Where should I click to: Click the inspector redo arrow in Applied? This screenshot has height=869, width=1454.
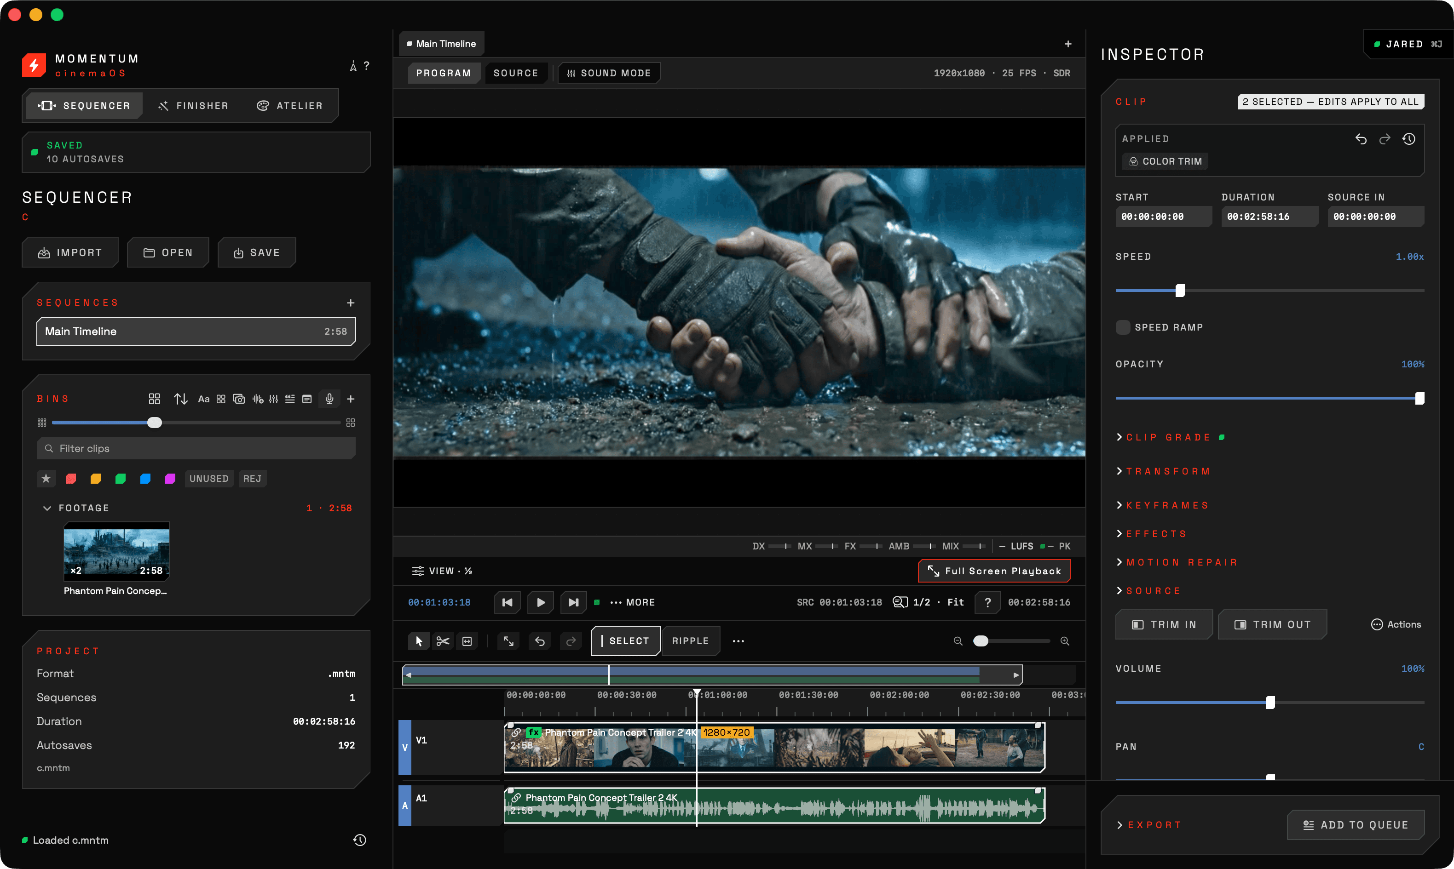(x=1385, y=139)
